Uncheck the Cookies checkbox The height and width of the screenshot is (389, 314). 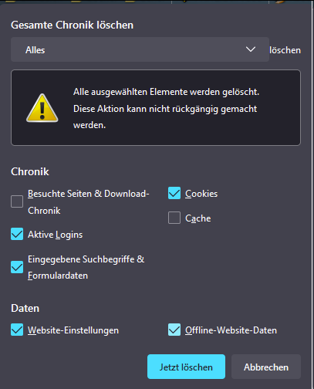174,193
